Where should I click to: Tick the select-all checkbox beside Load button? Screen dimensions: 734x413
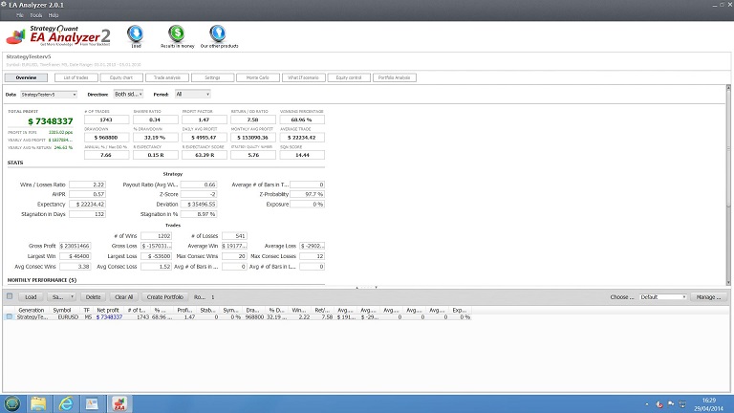[x=10, y=297]
